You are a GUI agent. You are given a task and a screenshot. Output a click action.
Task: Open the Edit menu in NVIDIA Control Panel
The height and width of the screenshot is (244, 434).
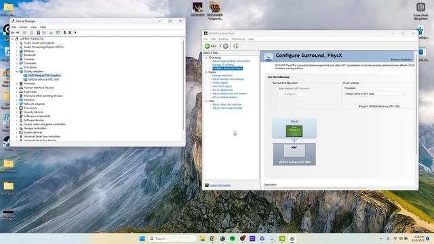[x=213, y=39]
